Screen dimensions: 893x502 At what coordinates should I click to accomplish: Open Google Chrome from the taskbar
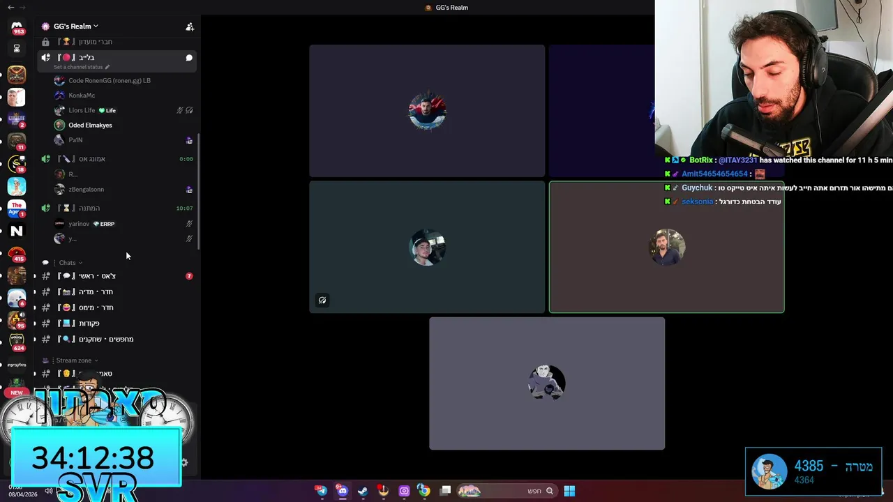click(x=423, y=491)
